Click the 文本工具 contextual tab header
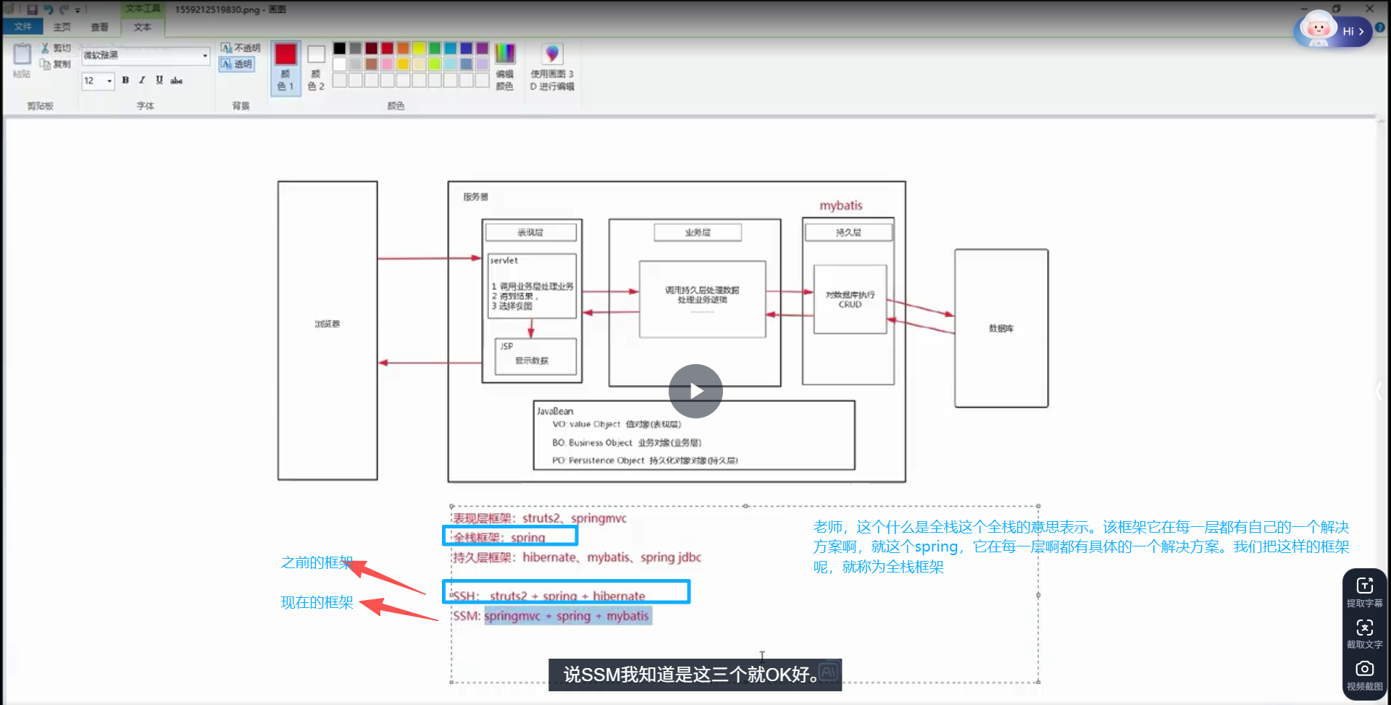 pos(143,9)
